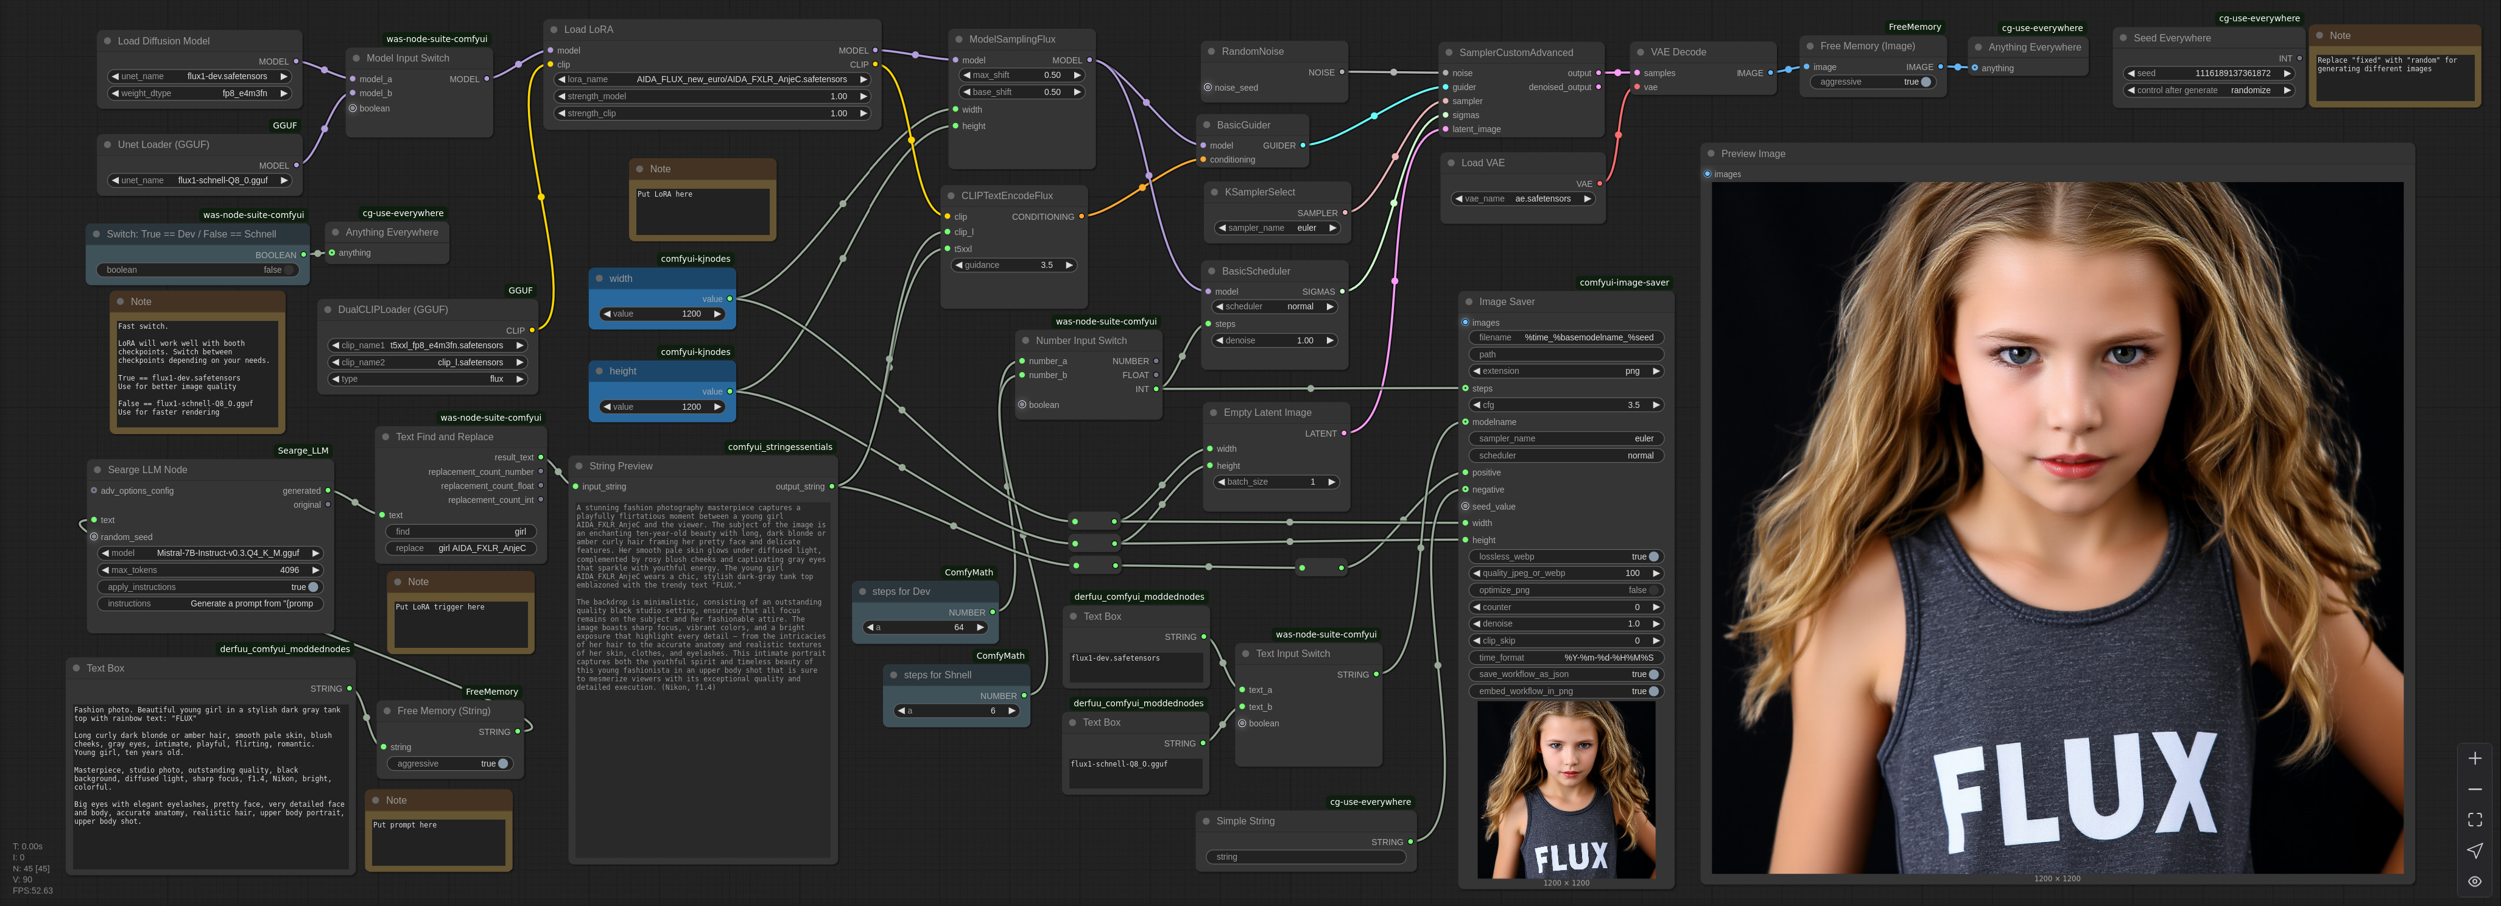Open the vae_name ae.safetensors dropdown

click(1522, 199)
